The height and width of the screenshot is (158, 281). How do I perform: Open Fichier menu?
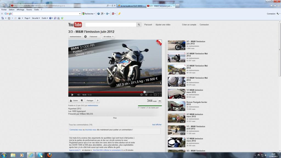pyautogui.click(x=4, y=10)
